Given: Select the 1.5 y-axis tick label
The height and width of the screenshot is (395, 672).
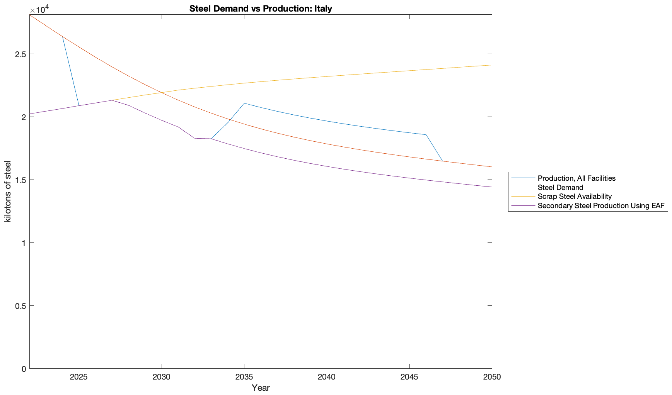Looking at the screenshot, I should pos(20,180).
